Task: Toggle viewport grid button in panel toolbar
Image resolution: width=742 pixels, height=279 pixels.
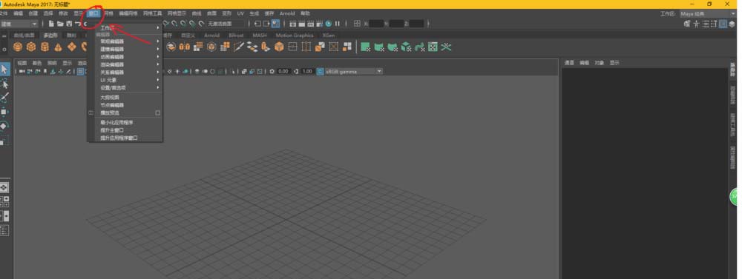Action: point(81,72)
